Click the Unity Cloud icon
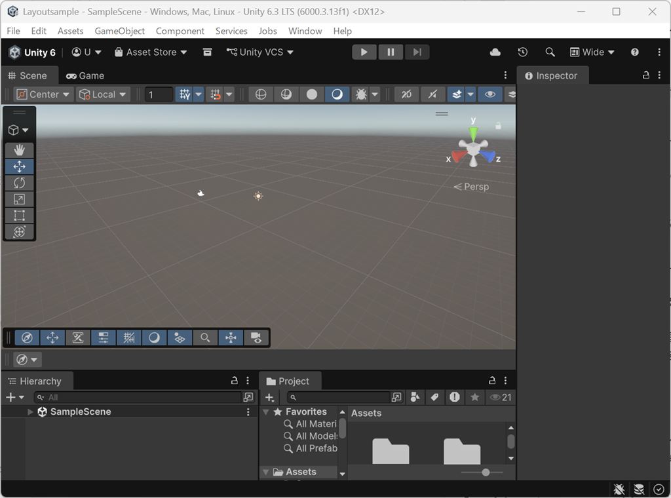The width and height of the screenshot is (671, 498). (x=495, y=52)
